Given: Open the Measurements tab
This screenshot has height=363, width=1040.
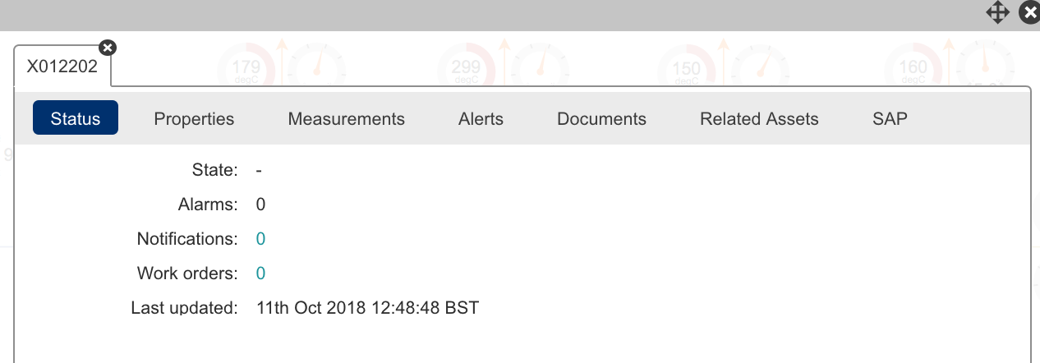Looking at the screenshot, I should click(347, 119).
